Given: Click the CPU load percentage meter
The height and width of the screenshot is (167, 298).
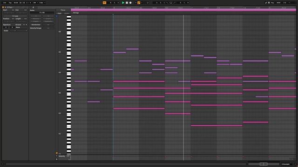Looking at the screenshot, I should coord(284,3).
